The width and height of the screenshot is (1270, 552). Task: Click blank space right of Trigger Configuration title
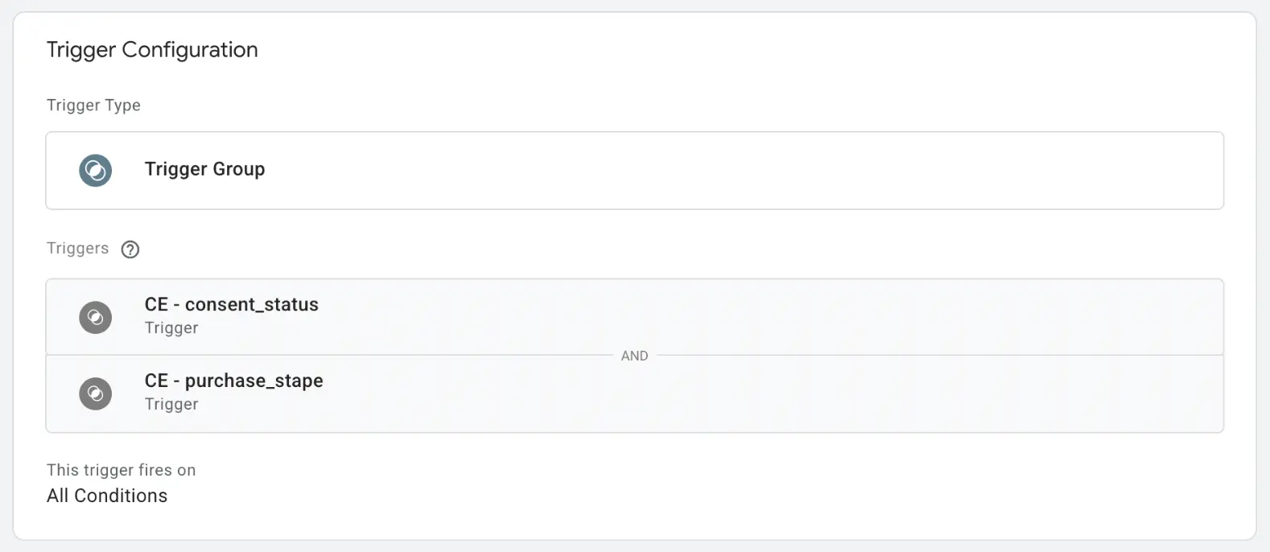coord(724,50)
